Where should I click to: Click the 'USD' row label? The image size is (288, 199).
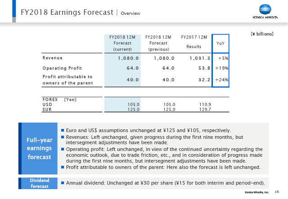[x=47, y=105]
